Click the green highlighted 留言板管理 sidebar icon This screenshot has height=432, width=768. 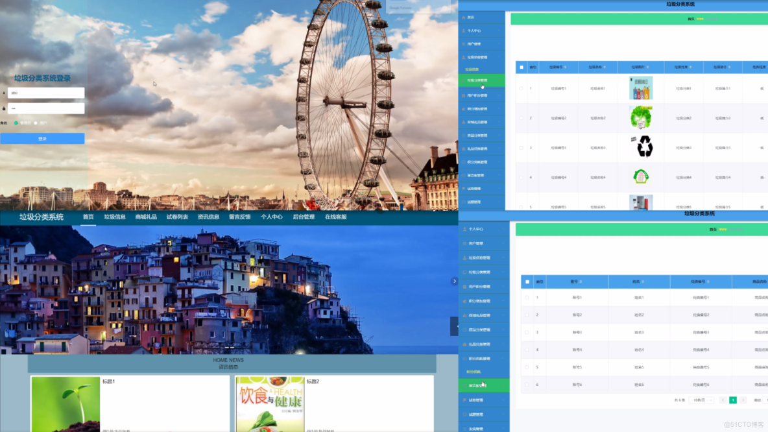(x=465, y=385)
